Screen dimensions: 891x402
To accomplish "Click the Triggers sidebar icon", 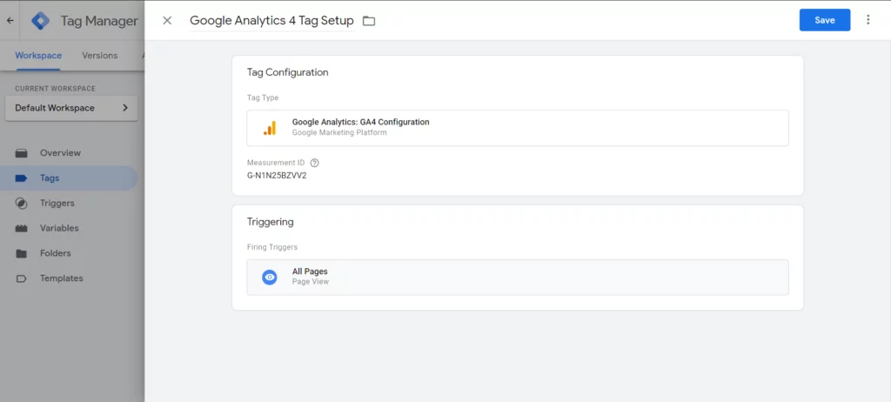I will coord(22,203).
